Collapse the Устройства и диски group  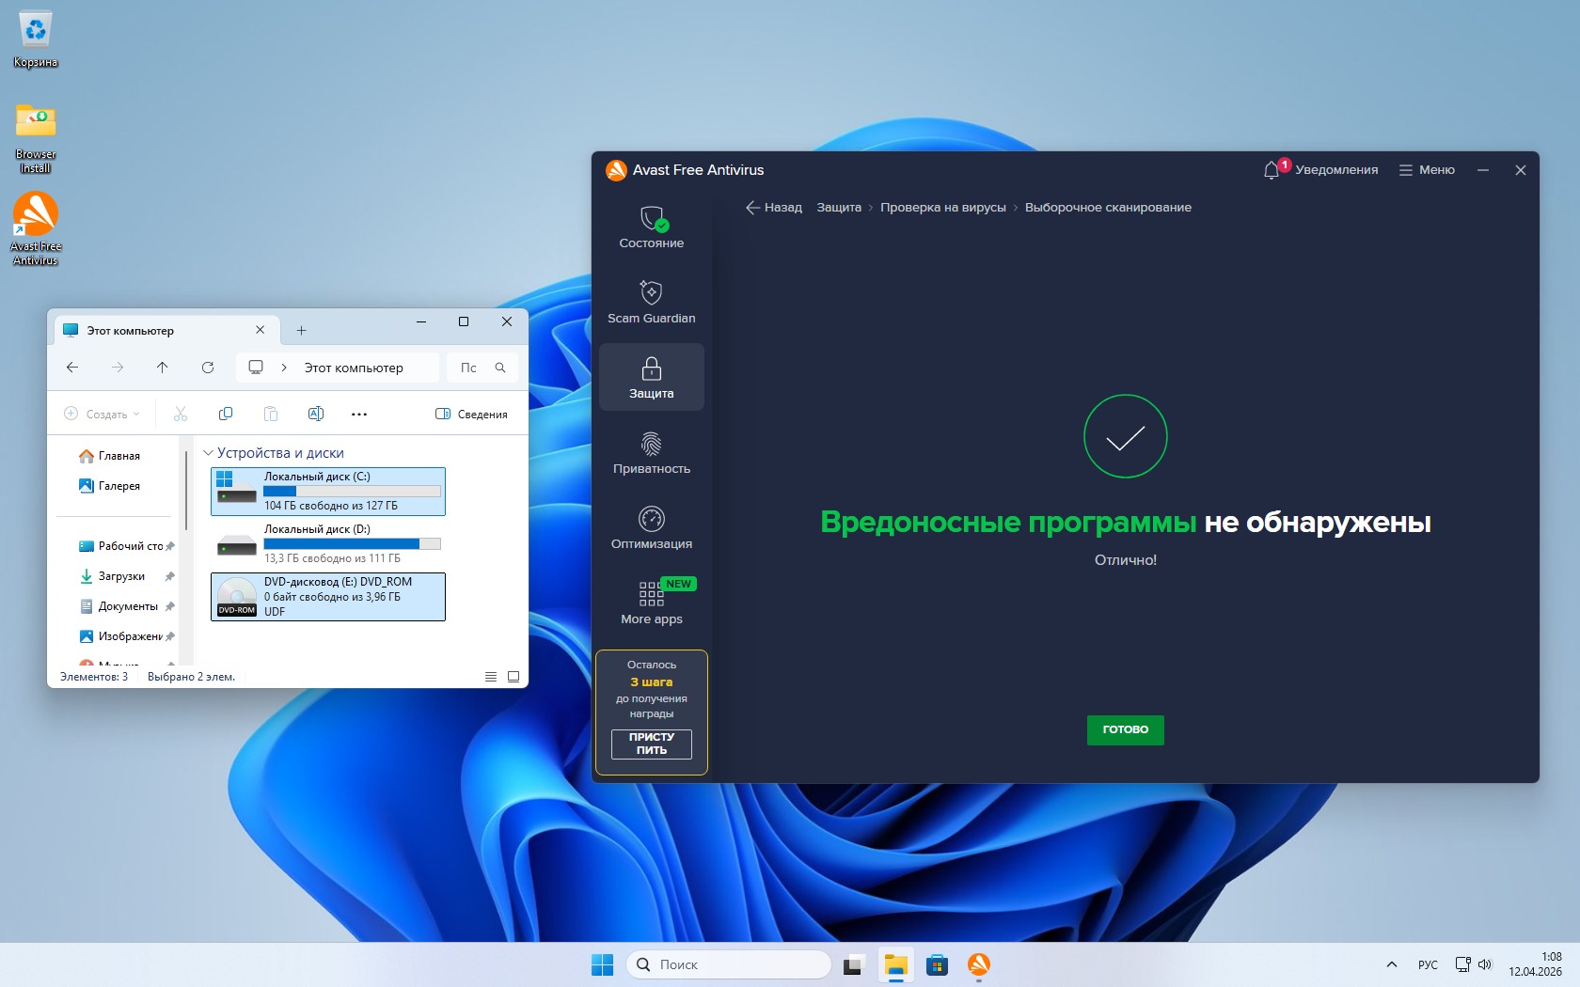click(x=209, y=453)
